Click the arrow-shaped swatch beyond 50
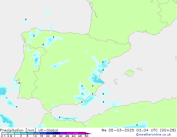 click(88, 133)
